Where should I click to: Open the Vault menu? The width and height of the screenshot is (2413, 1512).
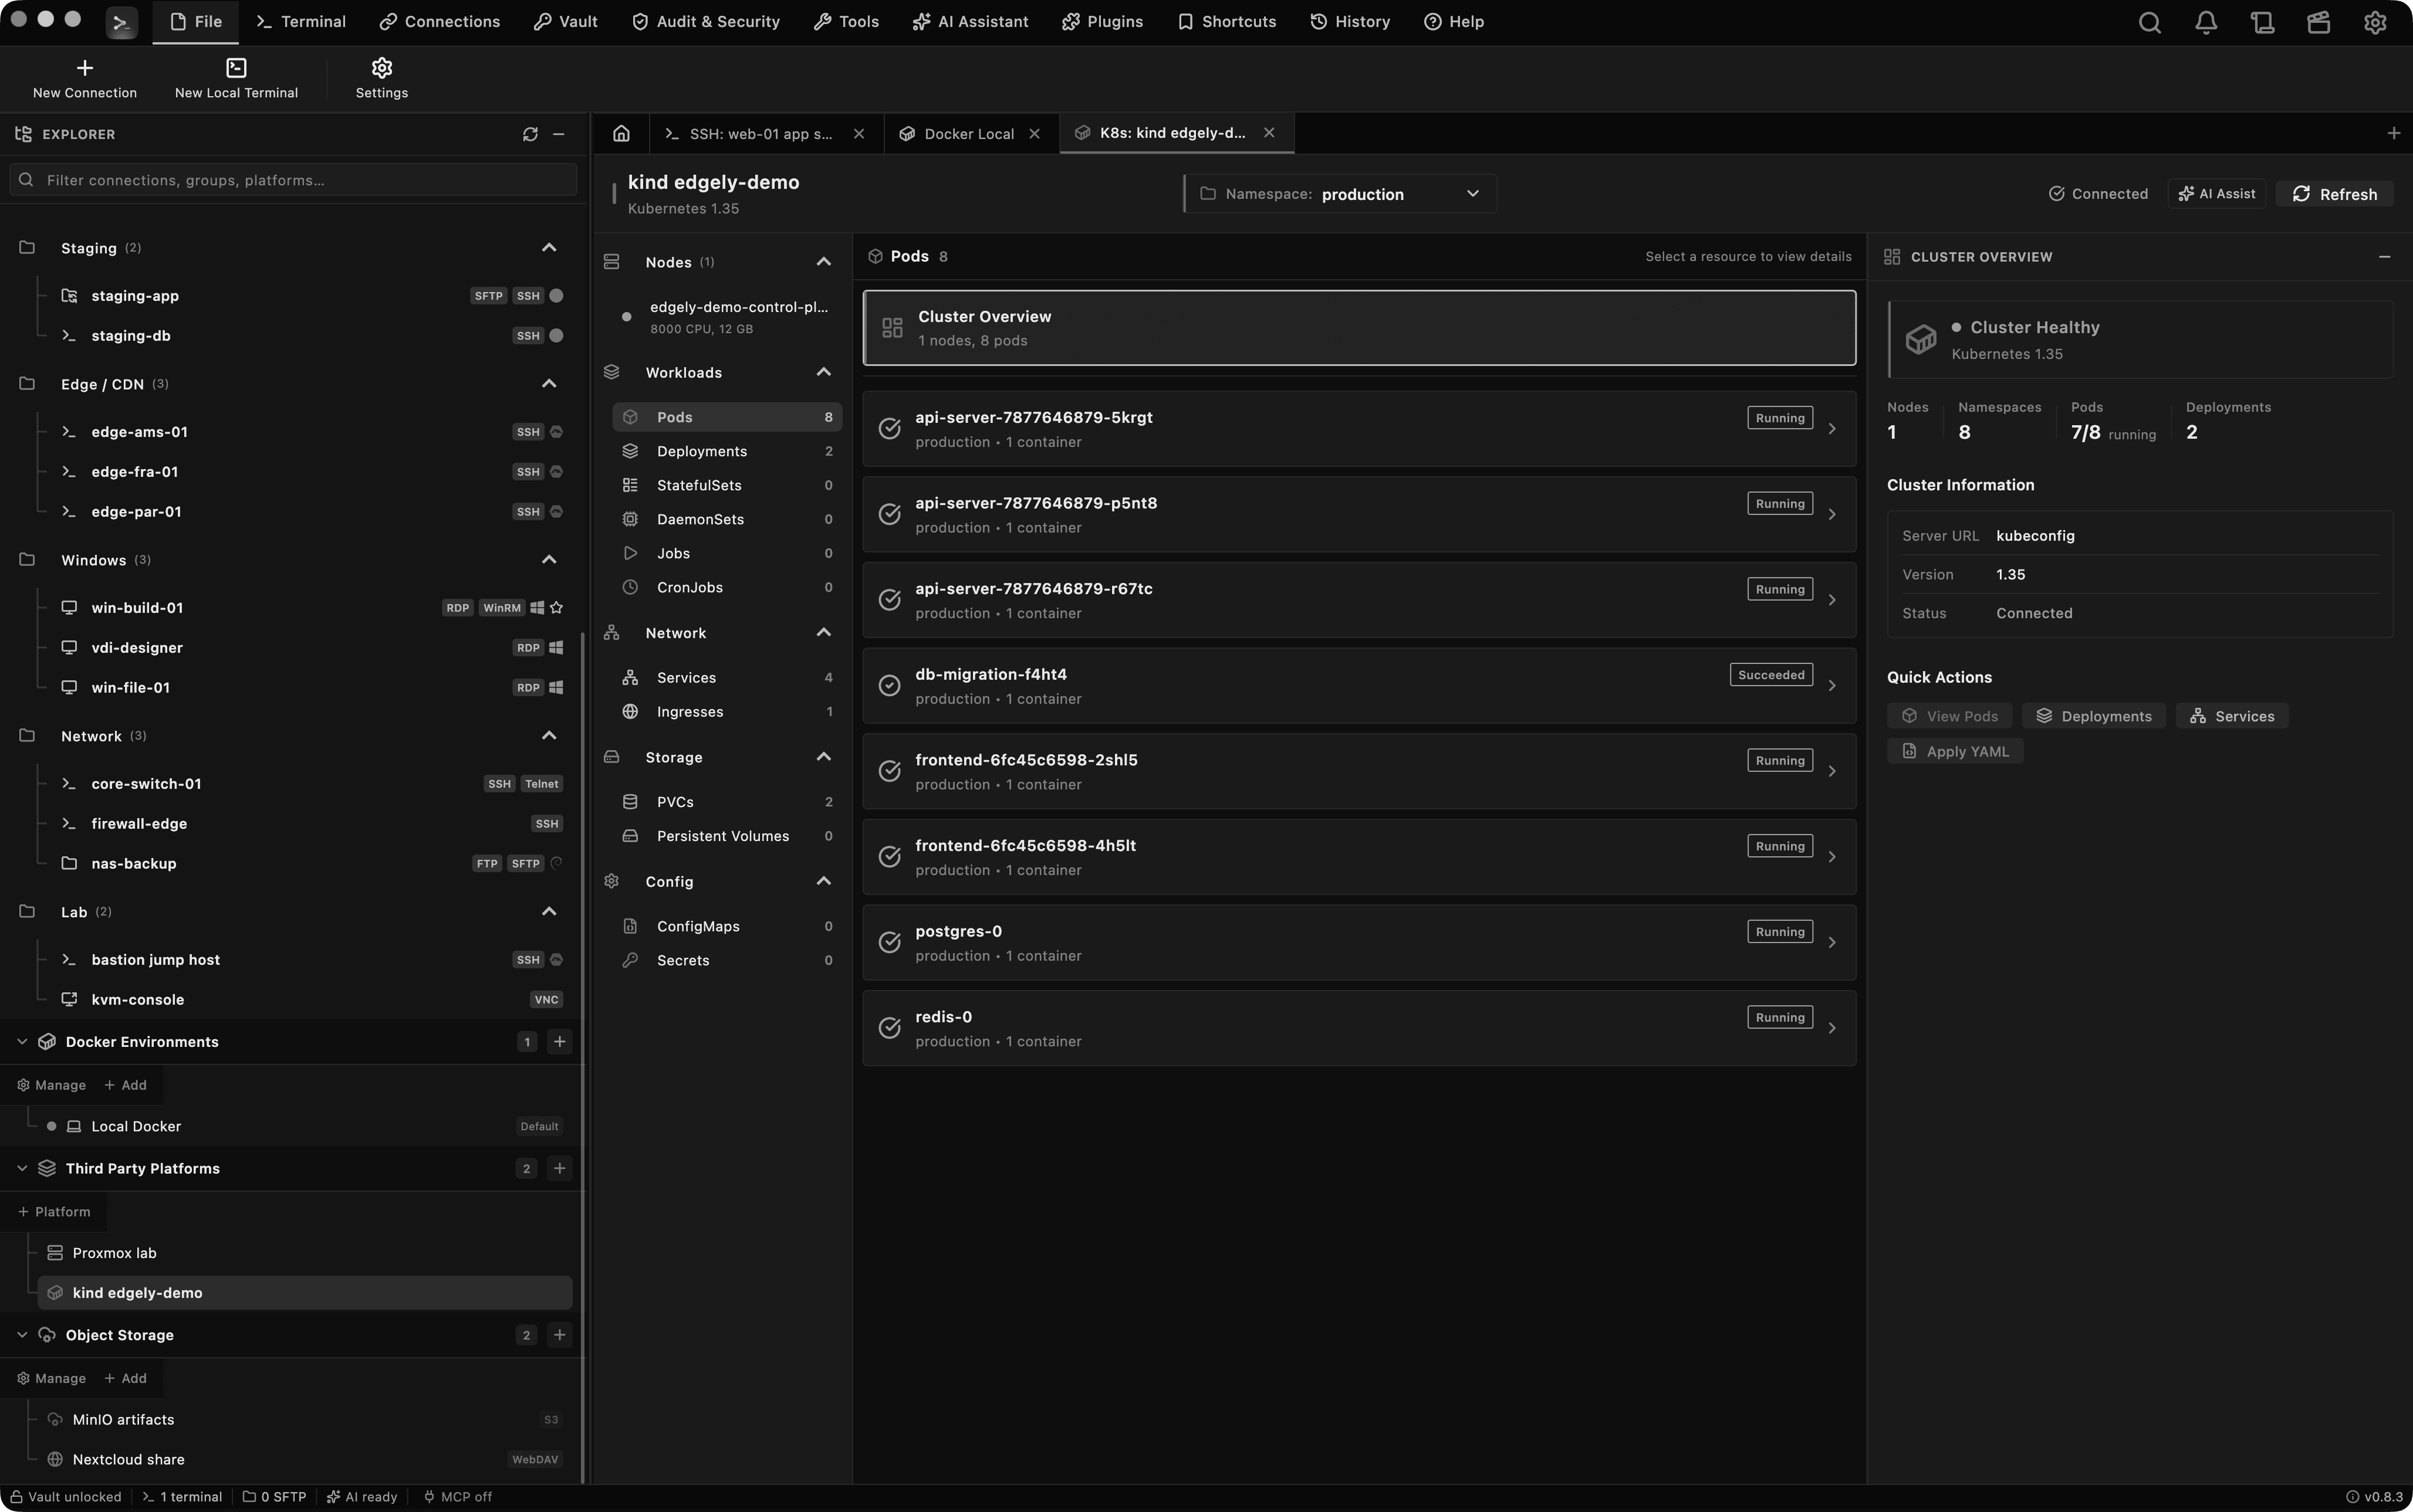pyautogui.click(x=565, y=22)
